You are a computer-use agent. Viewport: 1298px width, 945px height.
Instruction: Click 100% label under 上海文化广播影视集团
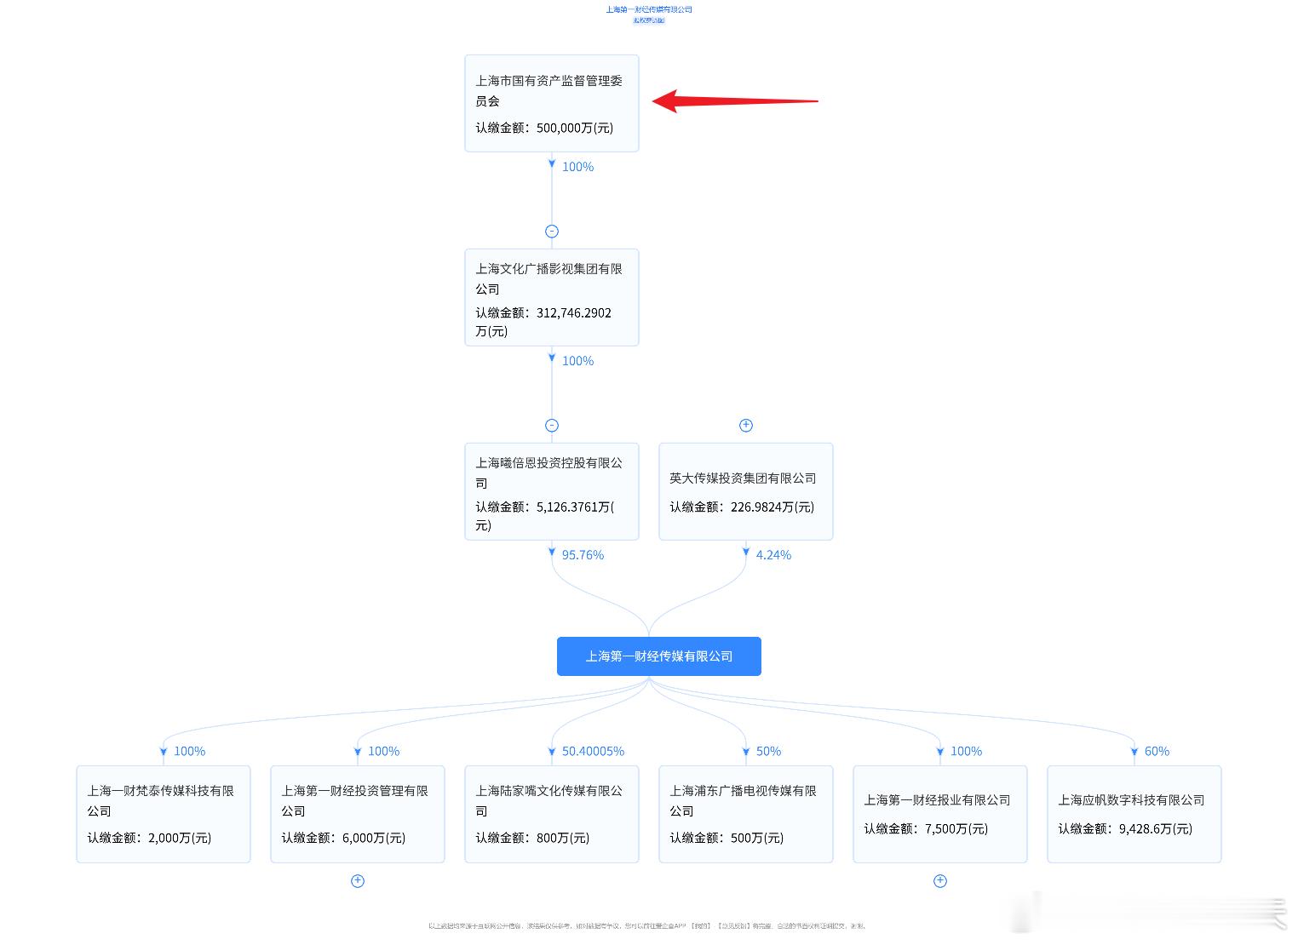coord(577,361)
